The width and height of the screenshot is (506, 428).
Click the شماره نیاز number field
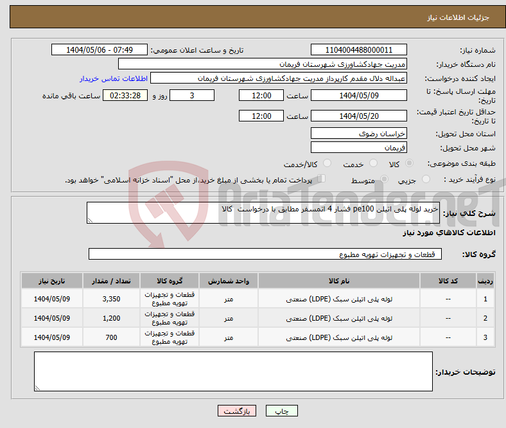(x=358, y=50)
